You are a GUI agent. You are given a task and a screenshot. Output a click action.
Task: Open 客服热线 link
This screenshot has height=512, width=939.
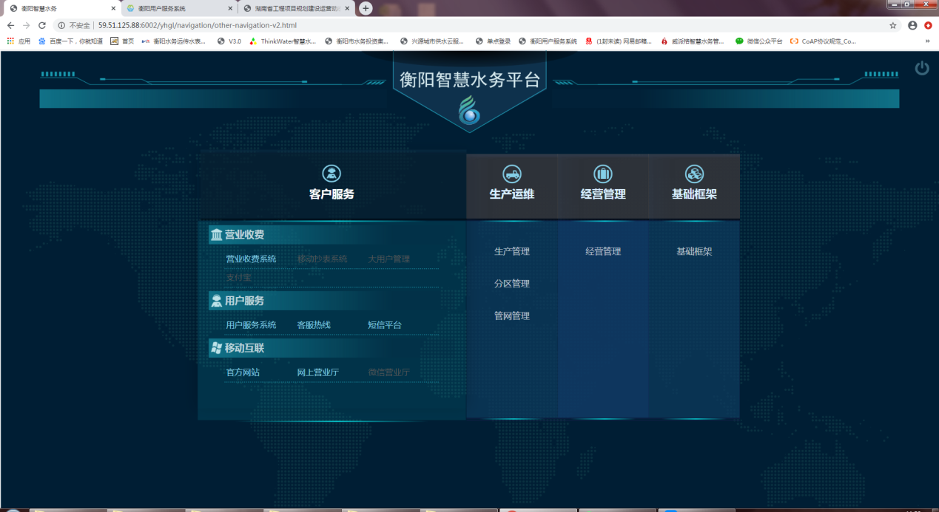314,325
